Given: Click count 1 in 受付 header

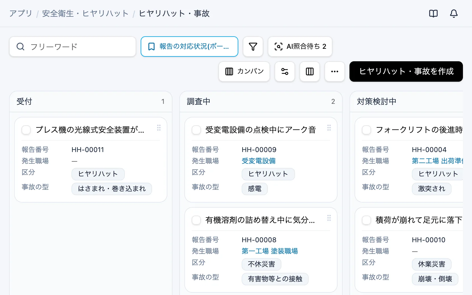Looking at the screenshot, I should pos(163,102).
